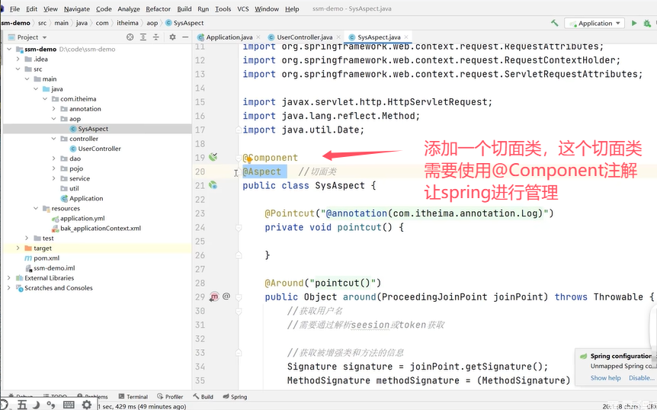Collapse the main folder

(27, 78)
